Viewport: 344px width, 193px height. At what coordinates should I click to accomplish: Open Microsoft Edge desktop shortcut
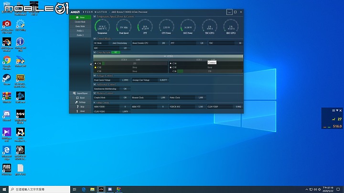(x=7, y=152)
